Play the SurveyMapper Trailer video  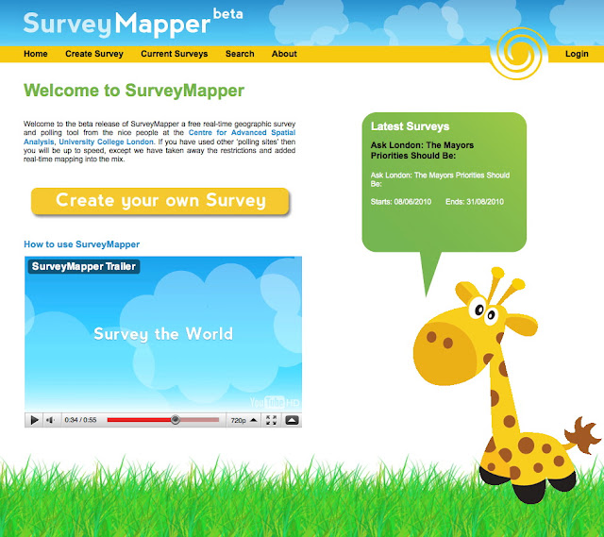click(34, 420)
